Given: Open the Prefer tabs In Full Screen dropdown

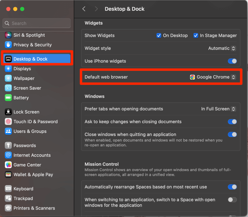Looking at the screenshot, I should 218,109.
